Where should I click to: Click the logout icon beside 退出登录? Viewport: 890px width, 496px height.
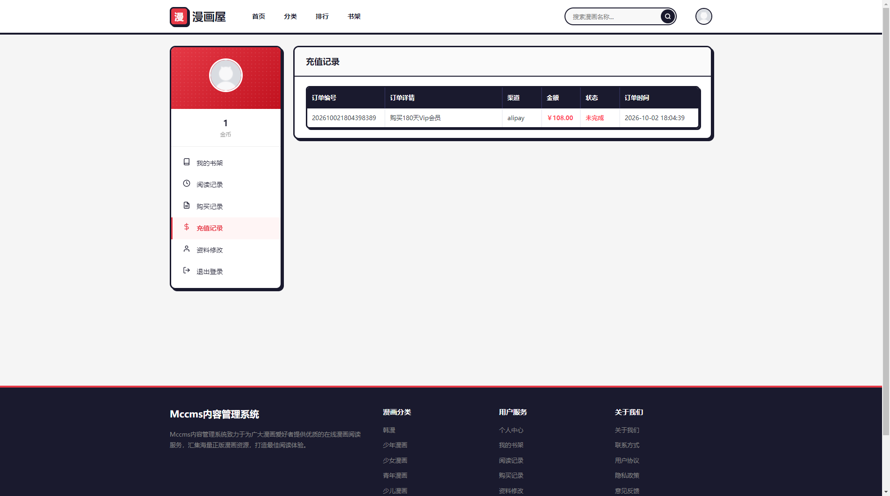point(187,270)
